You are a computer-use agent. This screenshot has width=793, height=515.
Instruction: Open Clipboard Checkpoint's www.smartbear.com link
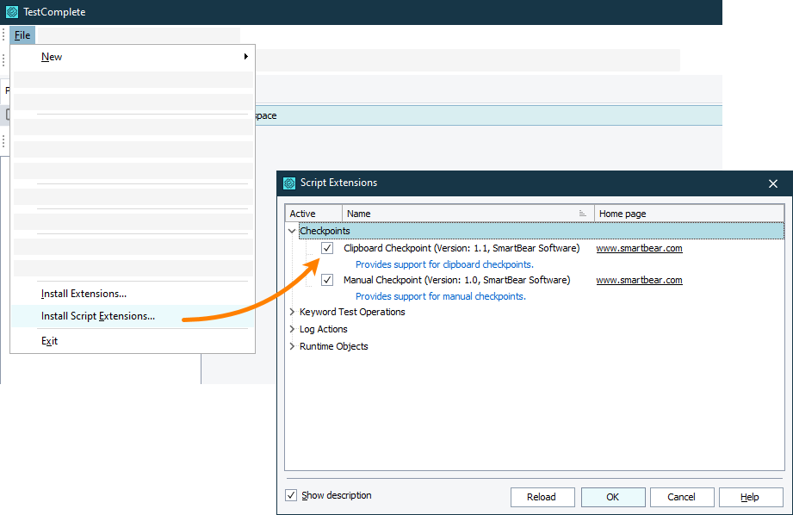click(x=639, y=248)
